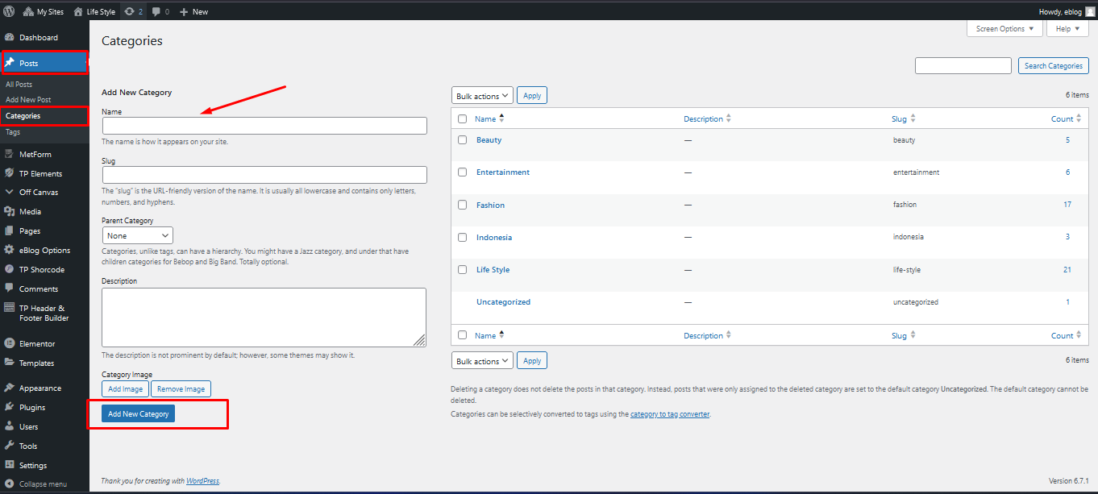
Task: Open the Parent Category dropdown
Action: tap(138, 236)
